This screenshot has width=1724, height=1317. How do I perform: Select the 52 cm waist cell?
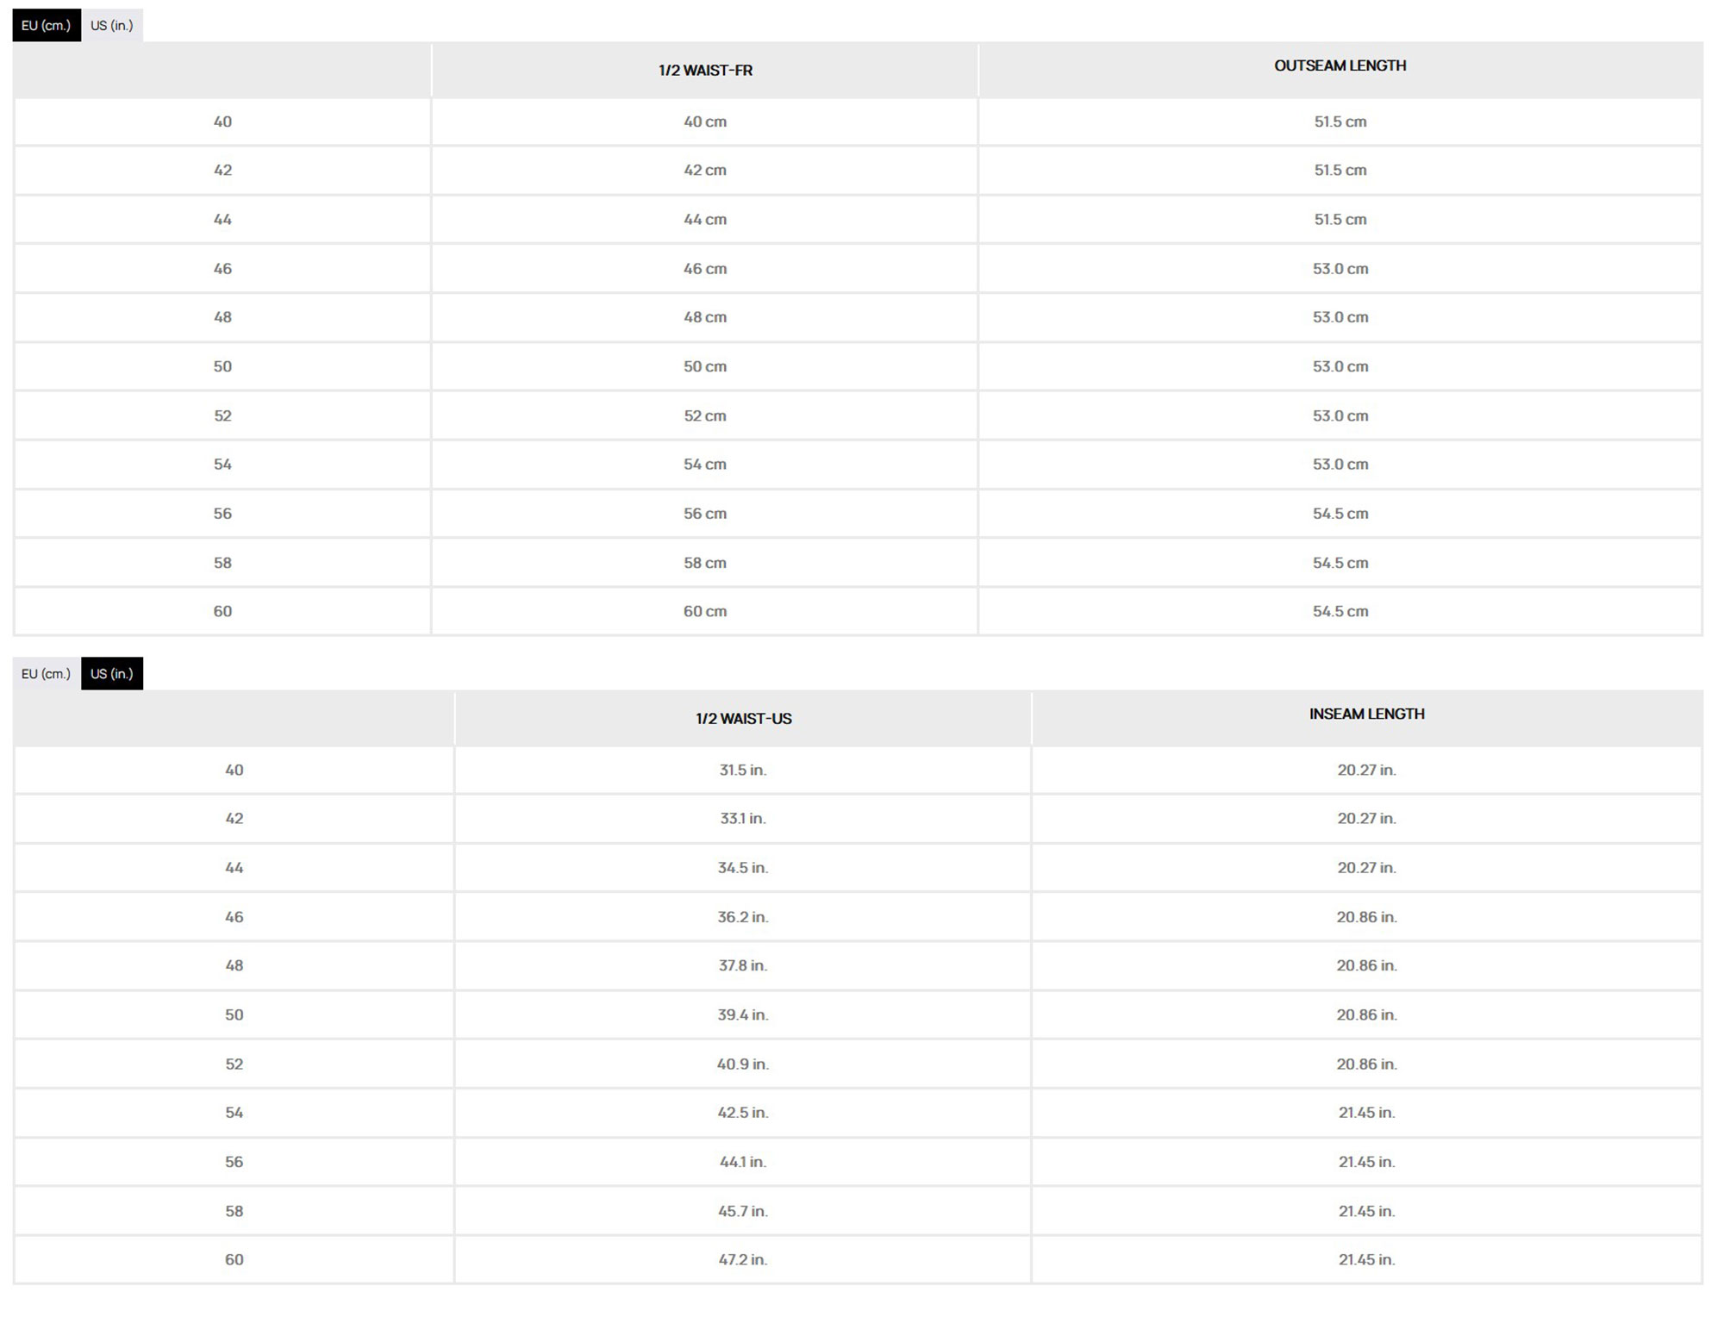click(x=705, y=415)
